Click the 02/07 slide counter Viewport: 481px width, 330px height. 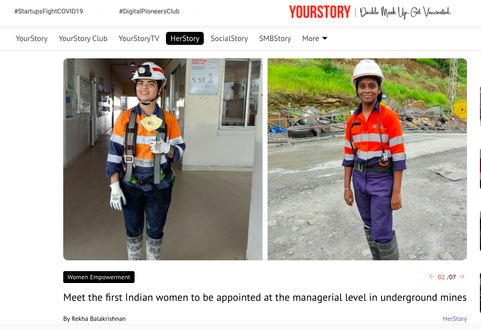coord(446,277)
